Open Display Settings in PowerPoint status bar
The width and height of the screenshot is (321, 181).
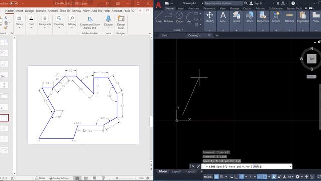pyautogui.click(x=59, y=178)
